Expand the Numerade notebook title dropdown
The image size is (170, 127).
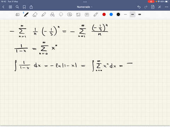[x=85, y=7]
